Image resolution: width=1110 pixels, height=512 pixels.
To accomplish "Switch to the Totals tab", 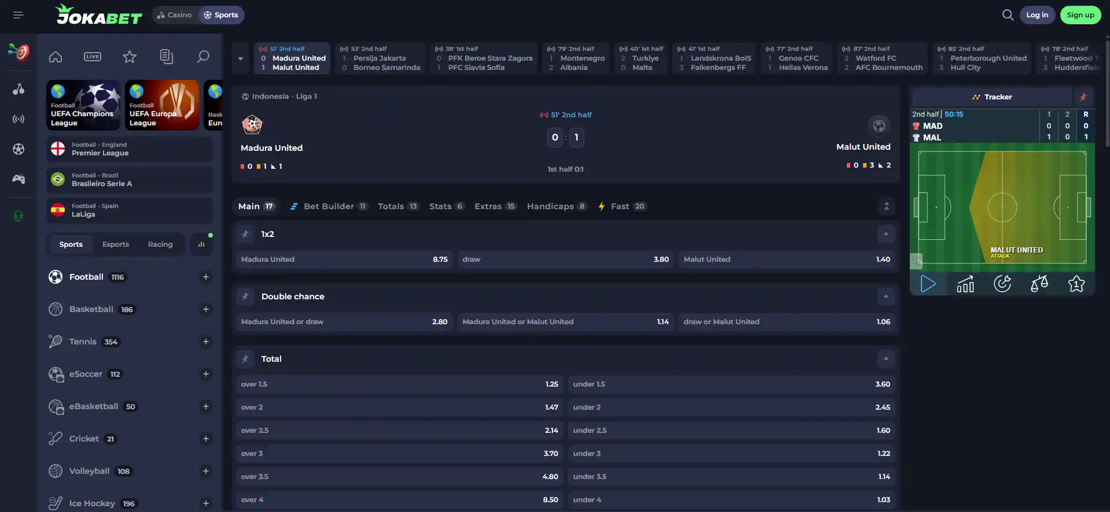I will pyautogui.click(x=399, y=206).
